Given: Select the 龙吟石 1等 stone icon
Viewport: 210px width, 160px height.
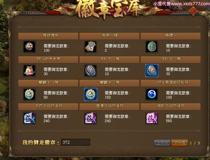Looking at the screenshot, I should 91,71.
